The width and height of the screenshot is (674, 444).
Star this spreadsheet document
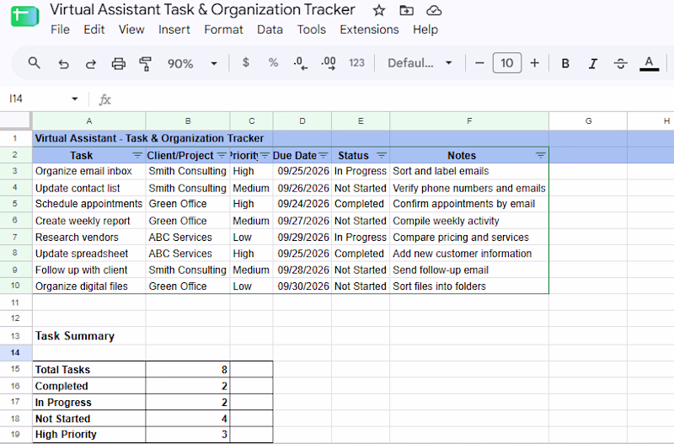tap(378, 10)
